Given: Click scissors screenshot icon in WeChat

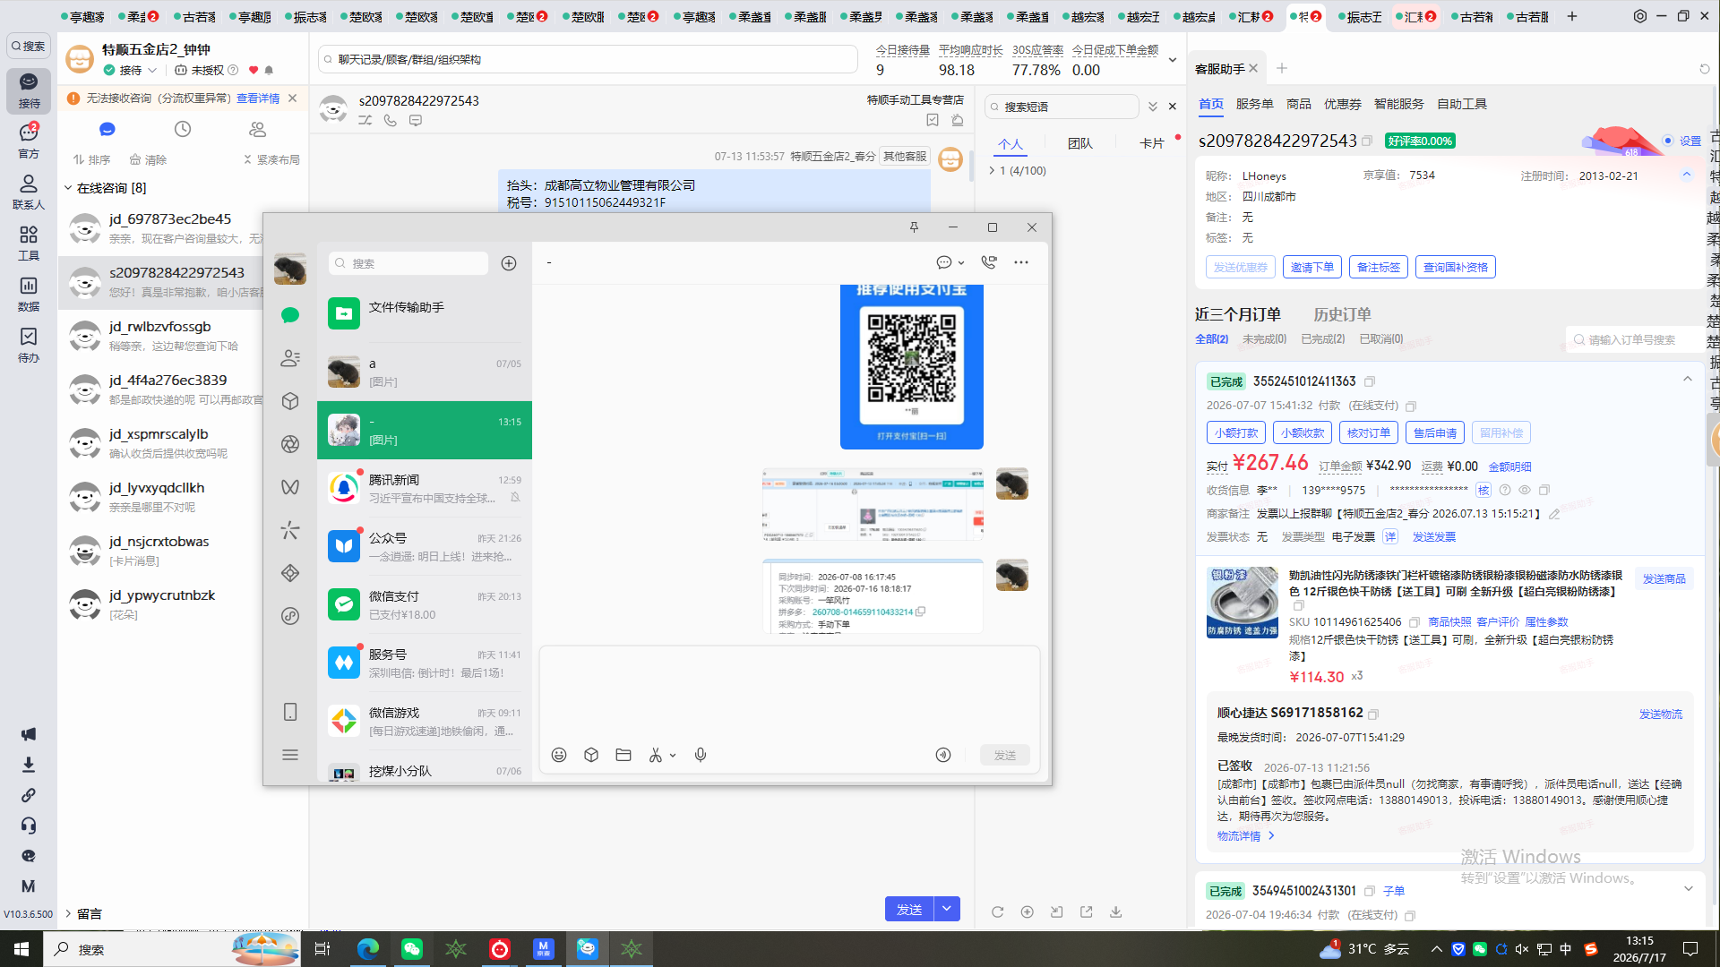Looking at the screenshot, I should click(656, 755).
